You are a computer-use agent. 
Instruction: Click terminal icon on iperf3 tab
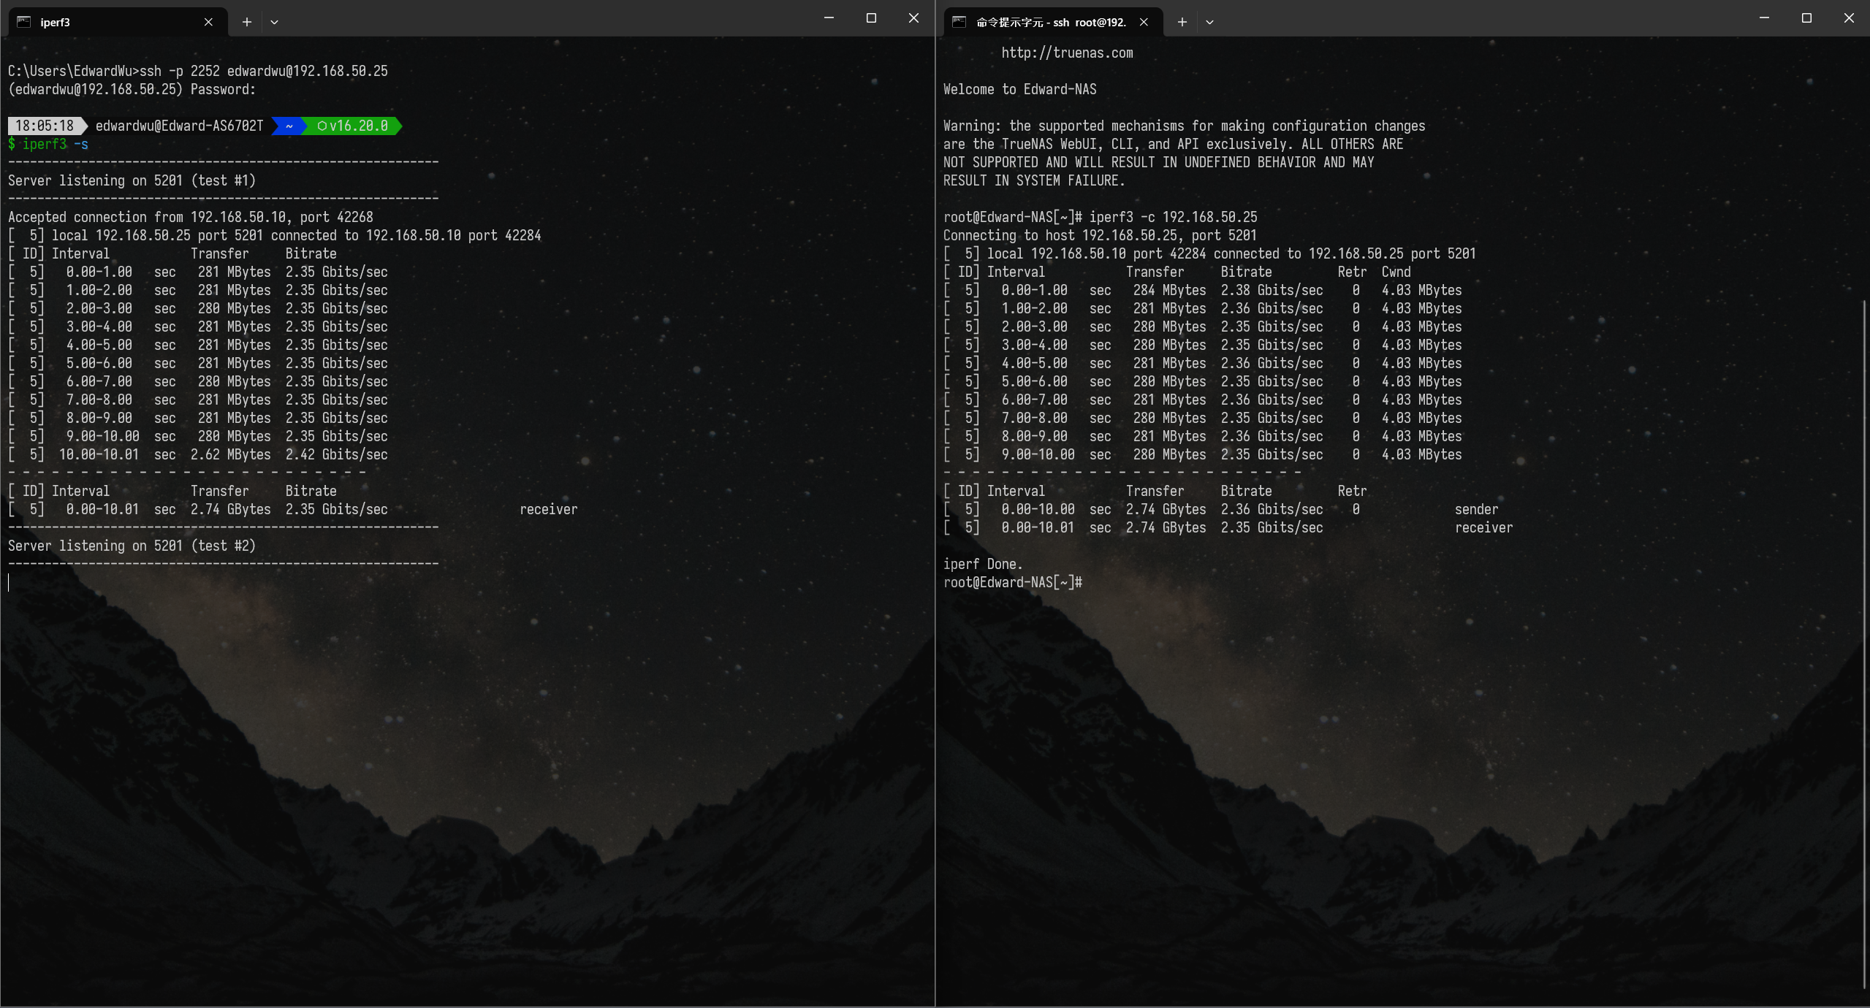(x=24, y=22)
